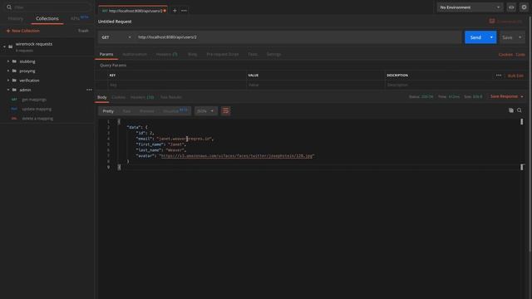The height and width of the screenshot is (299, 532).
Task: Select the response Cookies tab
Action: point(118,97)
